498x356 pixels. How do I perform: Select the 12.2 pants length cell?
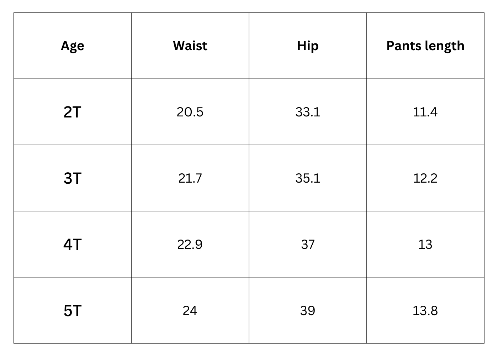[425, 178]
